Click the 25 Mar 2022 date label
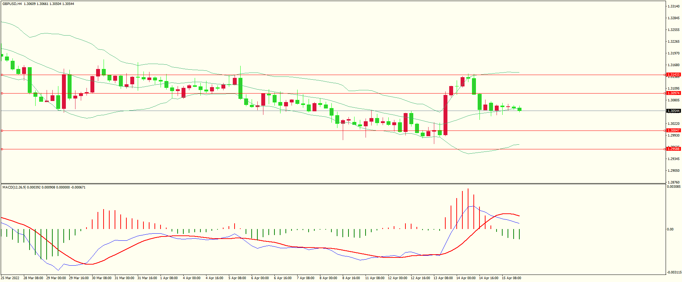This screenshot has width=682, height=282. tap(10, 278)
